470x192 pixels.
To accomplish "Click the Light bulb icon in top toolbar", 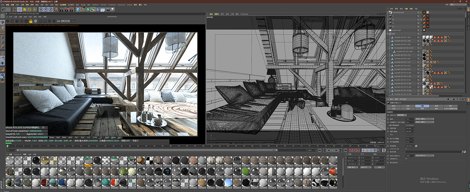I will pos(112,9).
